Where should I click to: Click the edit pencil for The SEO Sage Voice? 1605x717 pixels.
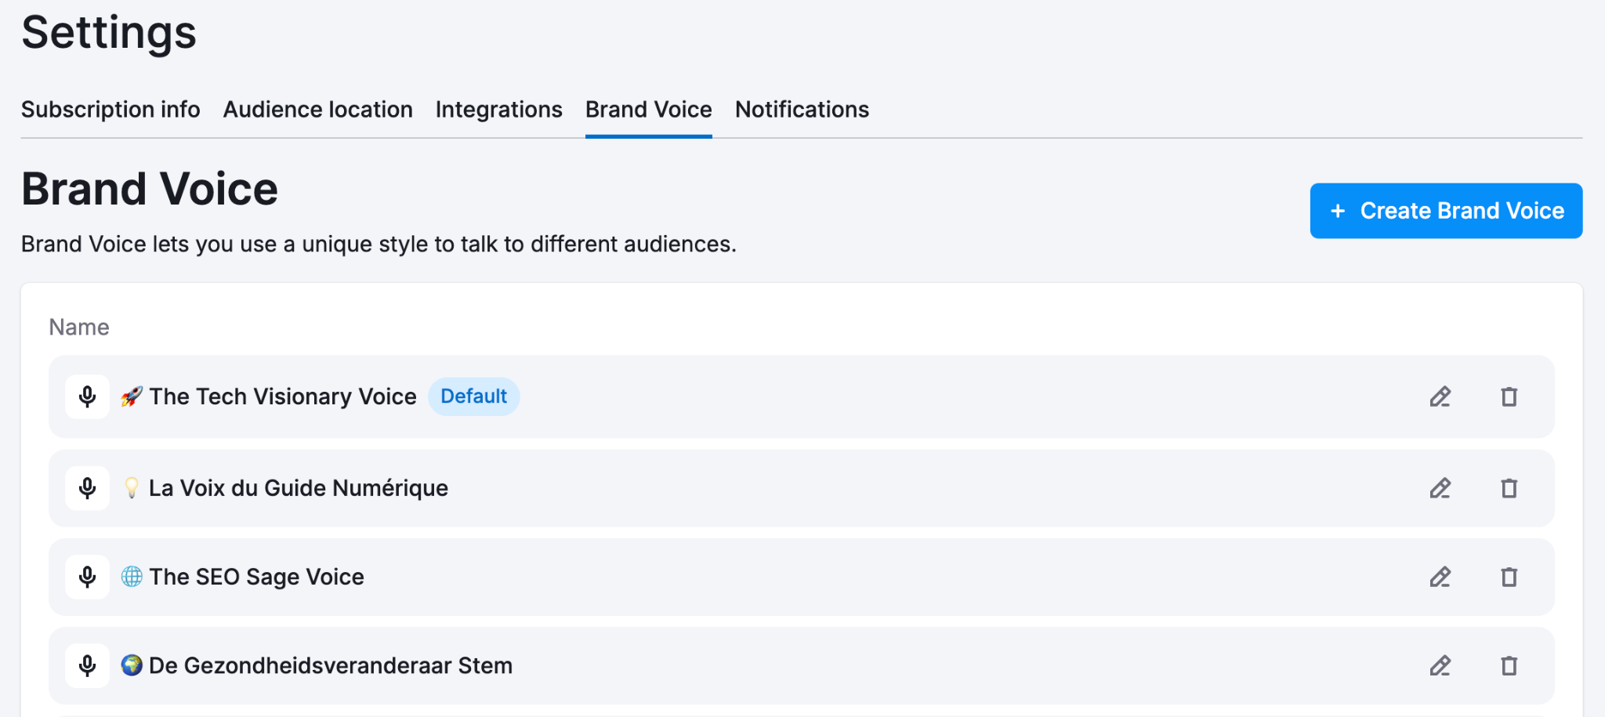(1440, 578)
